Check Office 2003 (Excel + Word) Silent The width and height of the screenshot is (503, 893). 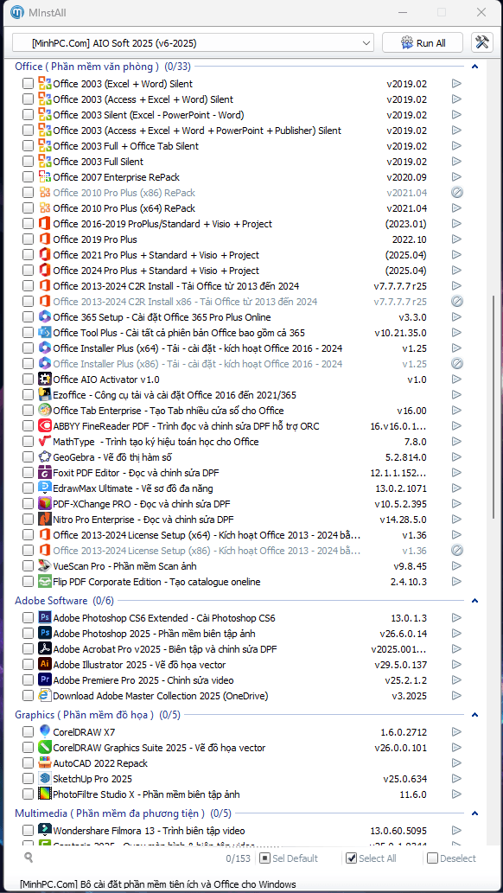28,84
